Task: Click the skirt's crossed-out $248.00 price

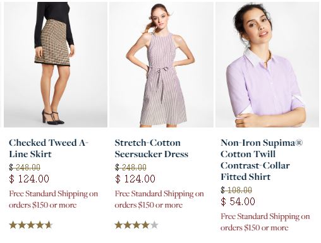Action: [25, 167]
